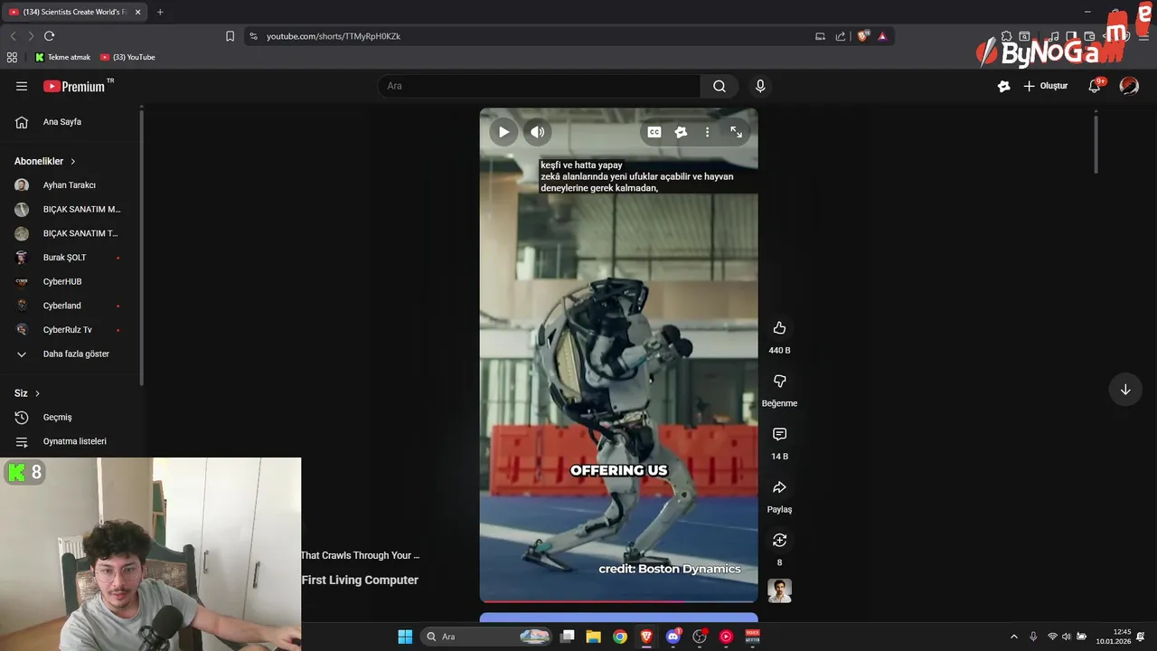Viewport: 1157px width, 651px height.
Task: Open the browser tab list grid icon
Action: (x=12, y=57)
